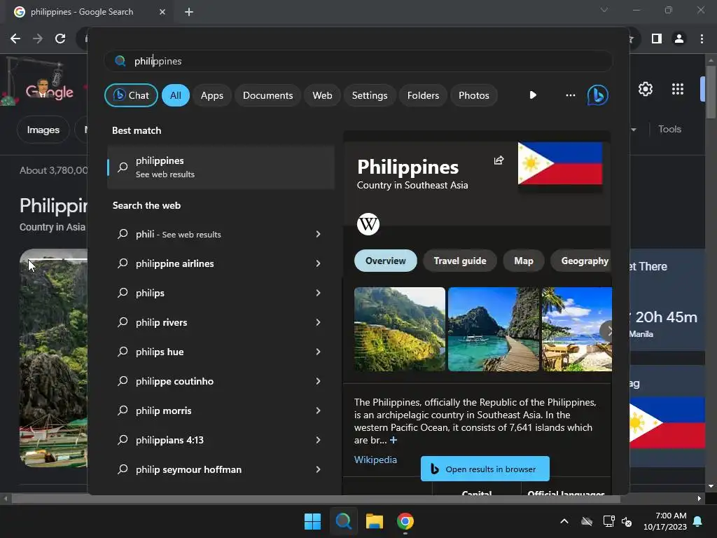Viewport: 717px width, 538px height.
Task: Expand description with the plus sign
Action: pyautogui.click(x=394, y=440)
